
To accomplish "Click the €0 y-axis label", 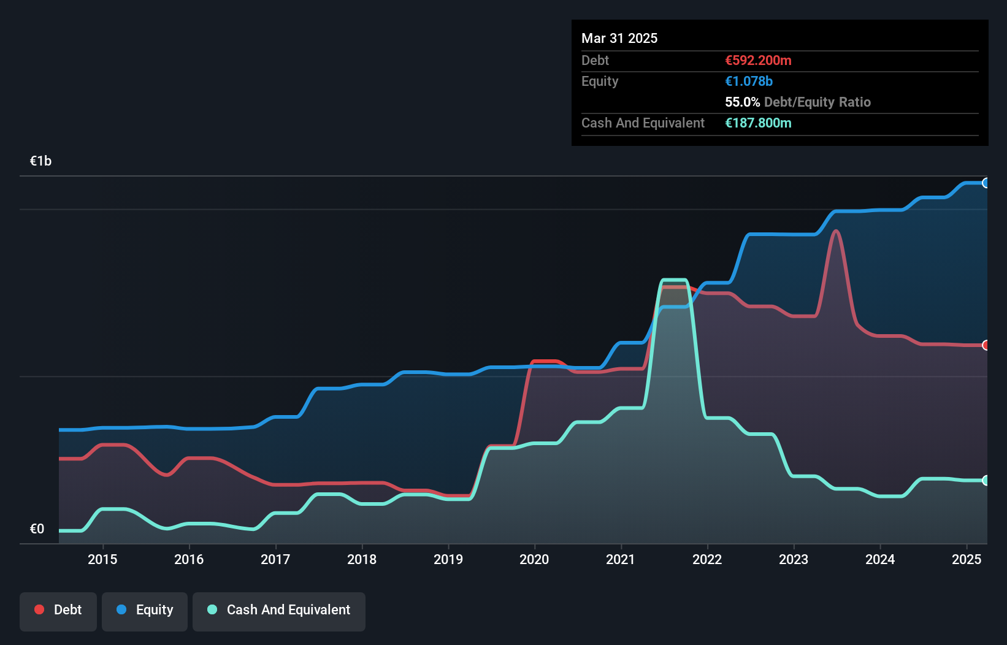I will pyautogui.click(x=37, y=529).
